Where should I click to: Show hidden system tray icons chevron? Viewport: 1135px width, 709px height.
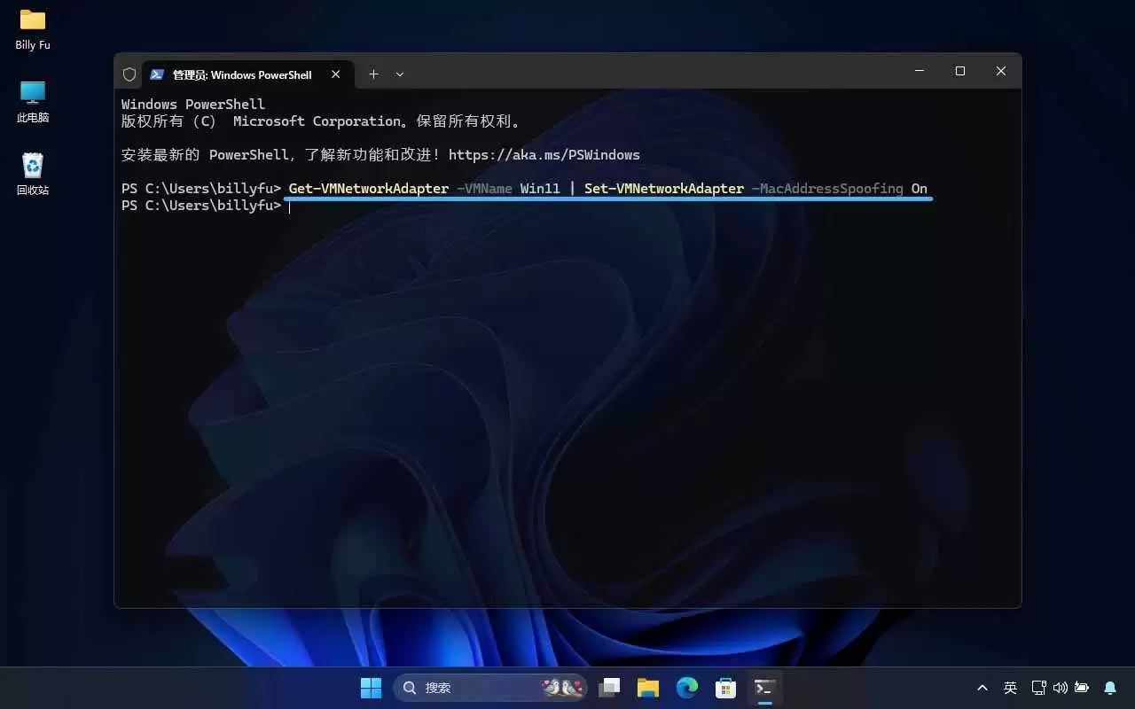[x=982, y=688]
